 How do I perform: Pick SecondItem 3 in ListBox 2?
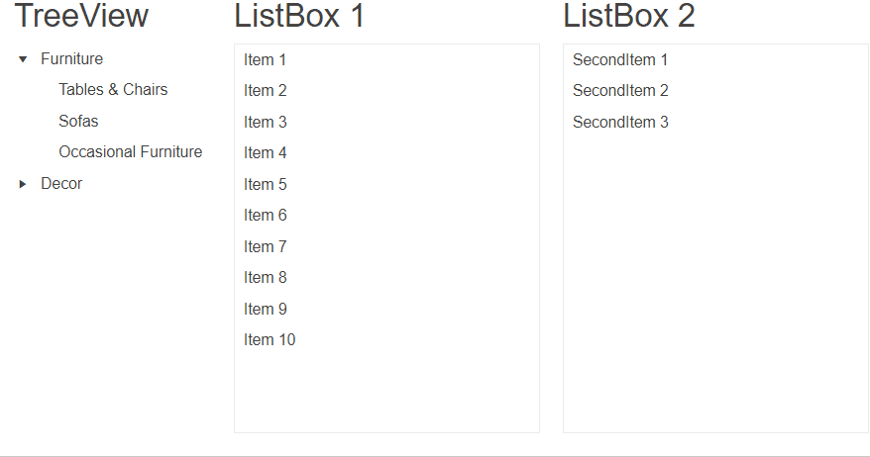pyautogui.click(x=620, y=123)
